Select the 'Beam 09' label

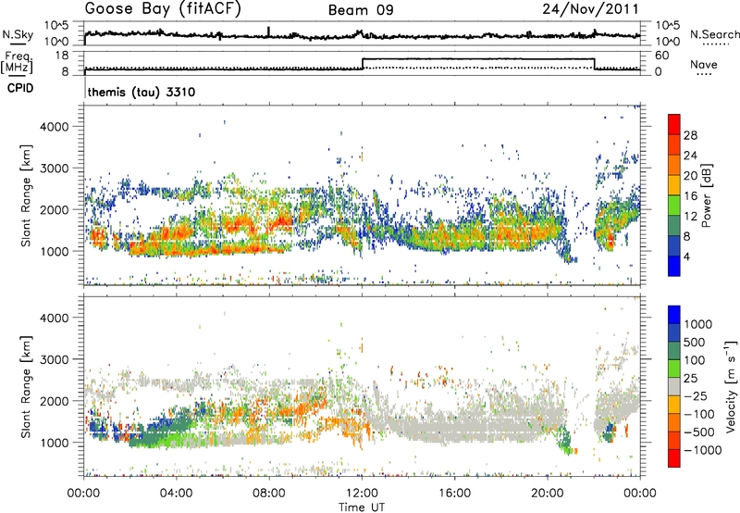click(361, 10)
